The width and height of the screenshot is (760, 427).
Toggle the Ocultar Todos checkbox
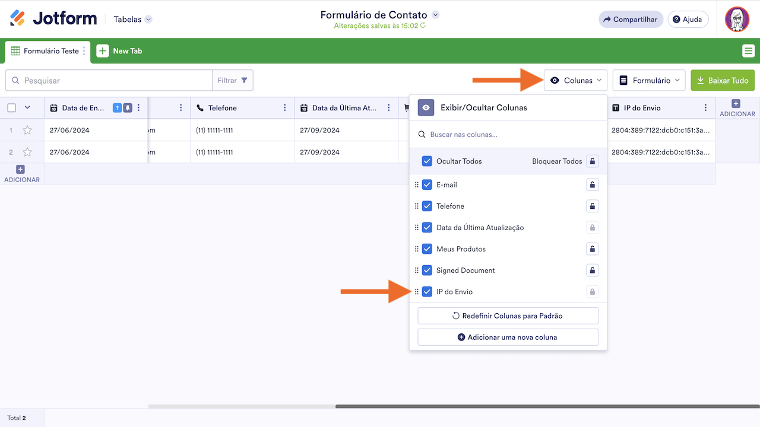(427, 161)
